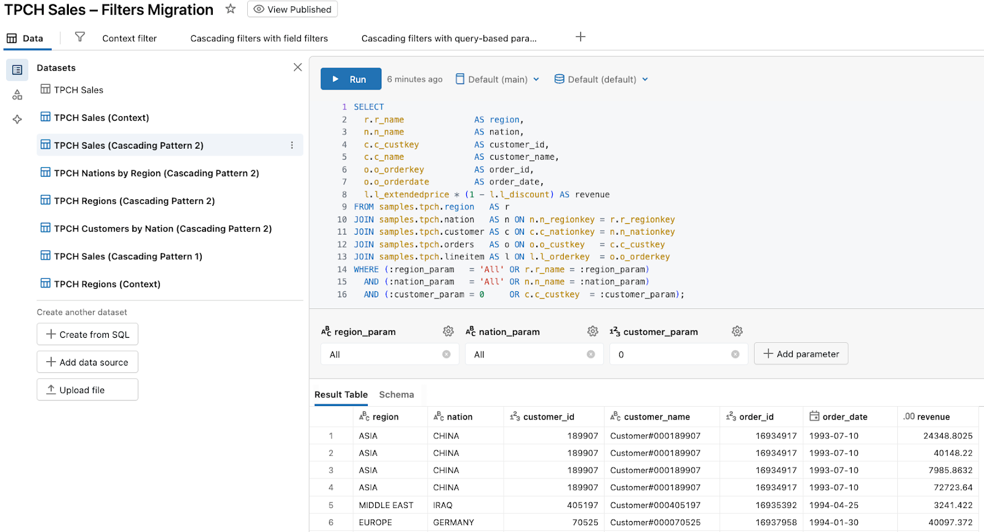Click View Published button
Screen dimensions: 984x532
(x=293, y=9)
